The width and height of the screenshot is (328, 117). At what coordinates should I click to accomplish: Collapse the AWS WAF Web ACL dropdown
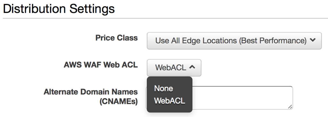[x=174, y=68]
